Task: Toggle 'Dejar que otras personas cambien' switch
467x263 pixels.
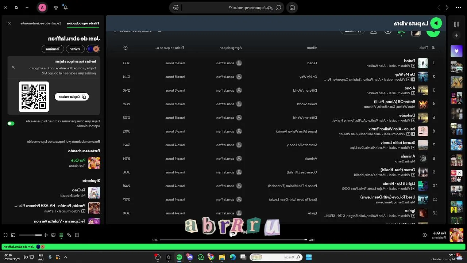Action: (x=11, y=123)
